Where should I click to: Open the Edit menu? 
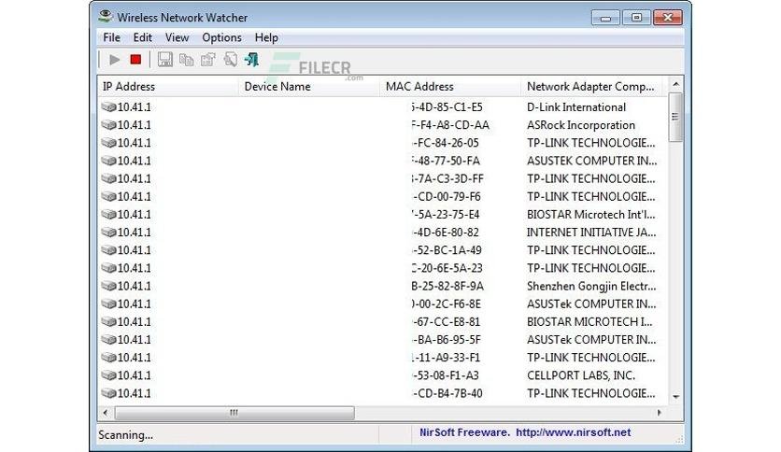click(142, 37)
